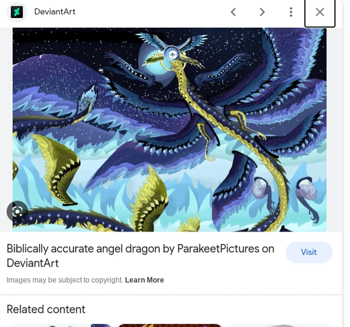Click the 'Images may be subject to copyright' text

click(x=64, y=280)
